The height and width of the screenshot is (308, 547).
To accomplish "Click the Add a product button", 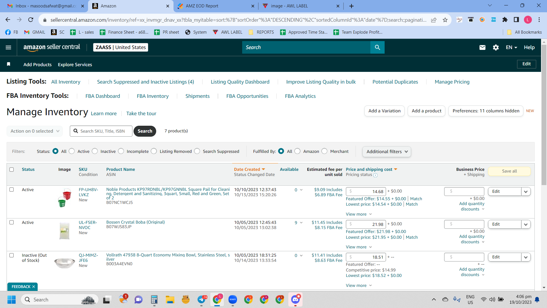I will point(426,111).
